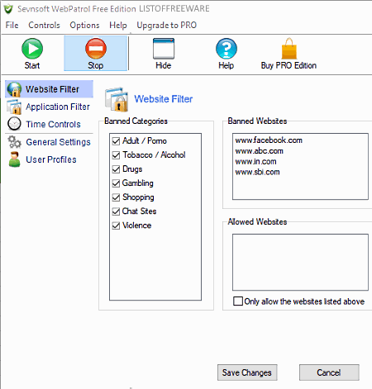Select the User Profiles sidebar label

pyautogui.click(x=51, y=159)
